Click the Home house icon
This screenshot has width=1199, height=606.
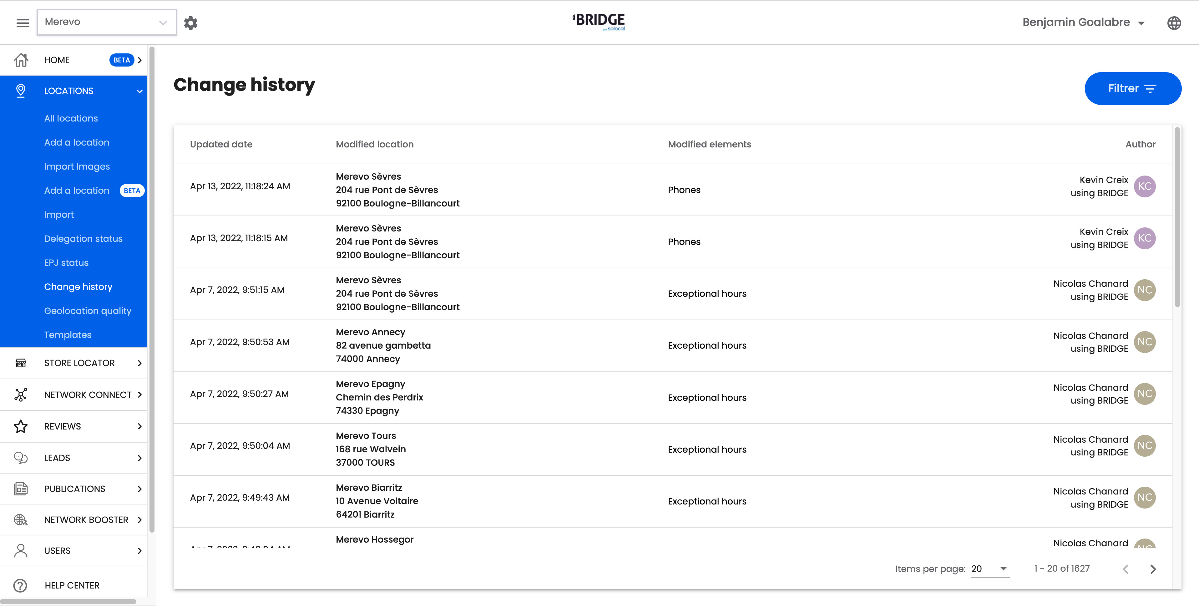tap(21, 60)
